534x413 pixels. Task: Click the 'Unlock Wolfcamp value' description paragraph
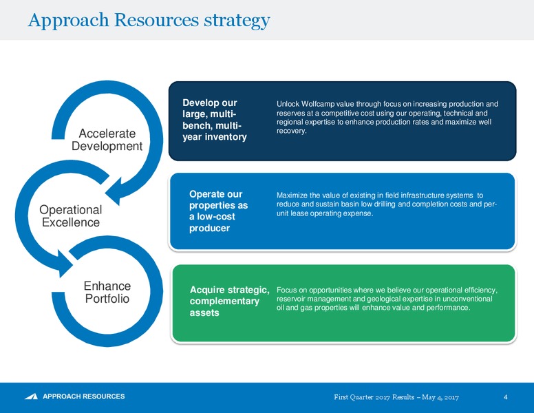tap(387, 117)
